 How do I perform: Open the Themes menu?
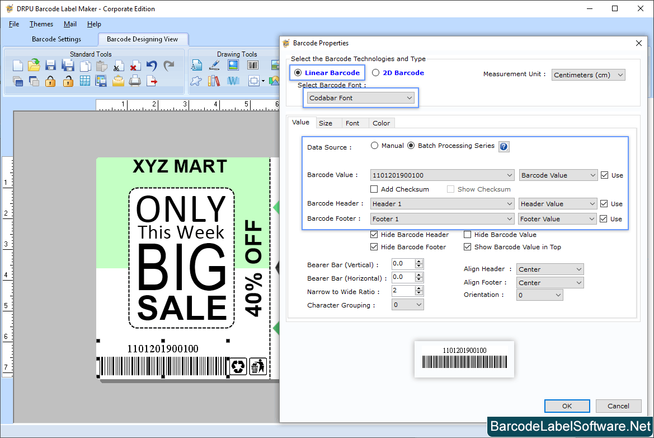tap(41, 24)
